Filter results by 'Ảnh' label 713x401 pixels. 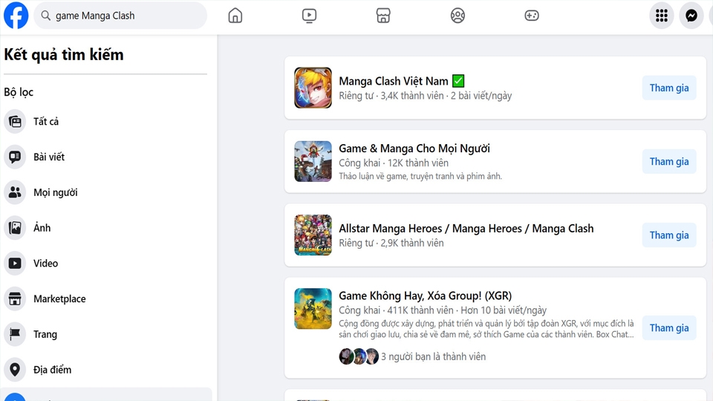point(42,227)
